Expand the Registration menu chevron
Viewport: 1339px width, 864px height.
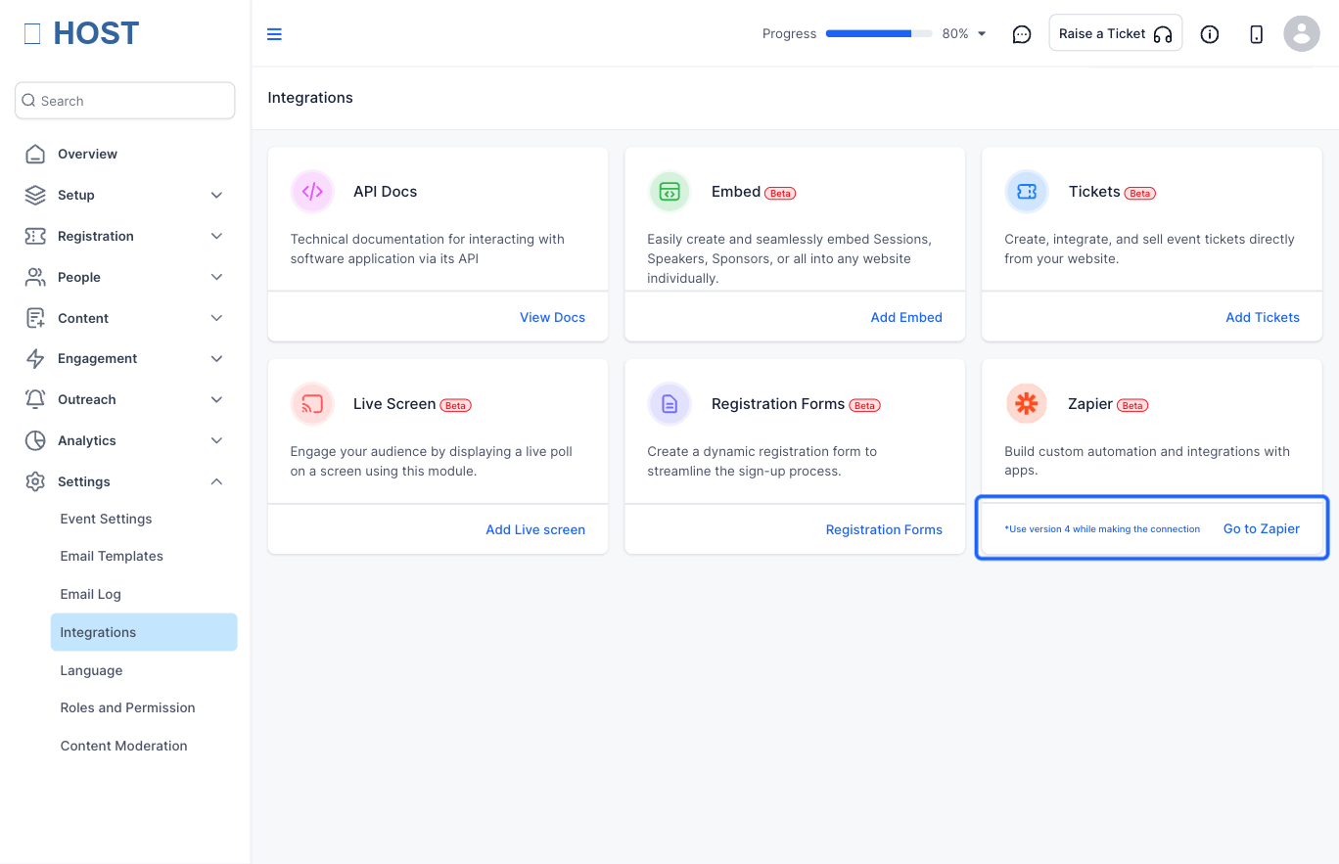point(217,236)
